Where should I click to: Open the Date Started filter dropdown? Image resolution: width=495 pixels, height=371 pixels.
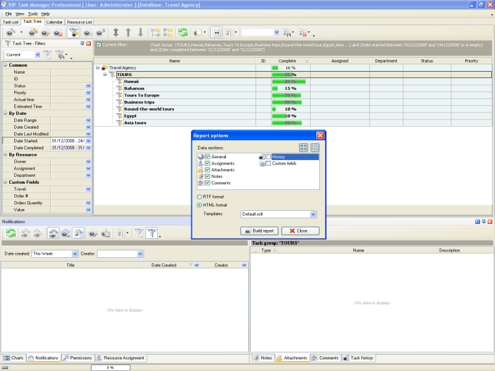tap(88, 141)
